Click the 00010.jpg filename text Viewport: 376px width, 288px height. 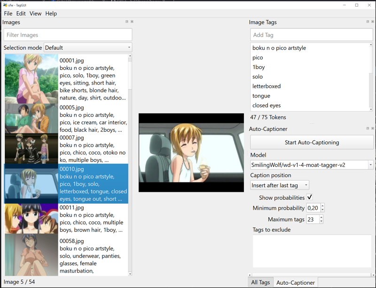pyautogui.click(x=72, y=169)
